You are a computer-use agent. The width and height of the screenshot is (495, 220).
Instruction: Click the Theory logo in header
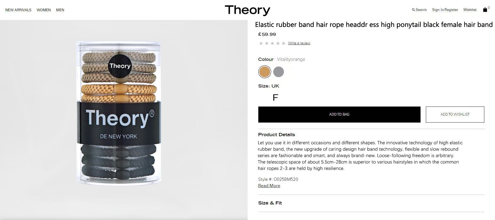(247, 10)
